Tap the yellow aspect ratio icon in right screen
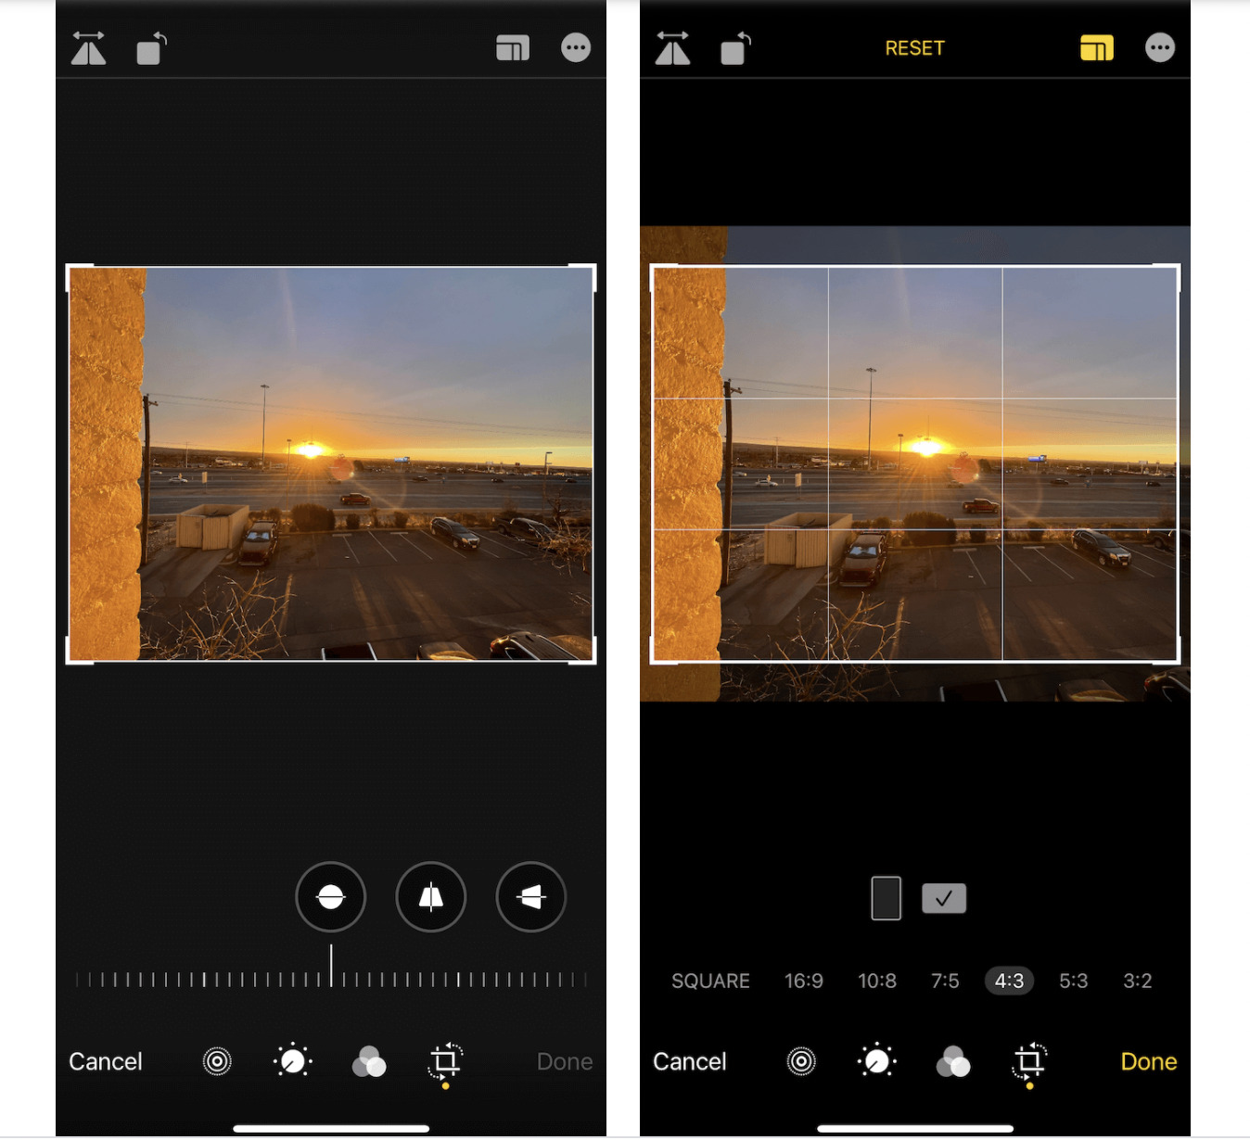1250x1140 pixels. click(x=1096, y=48)
